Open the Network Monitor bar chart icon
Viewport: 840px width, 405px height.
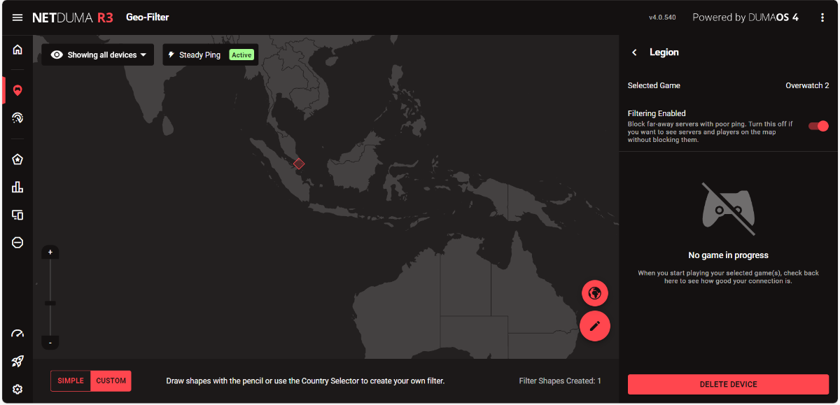coord(17,187)
